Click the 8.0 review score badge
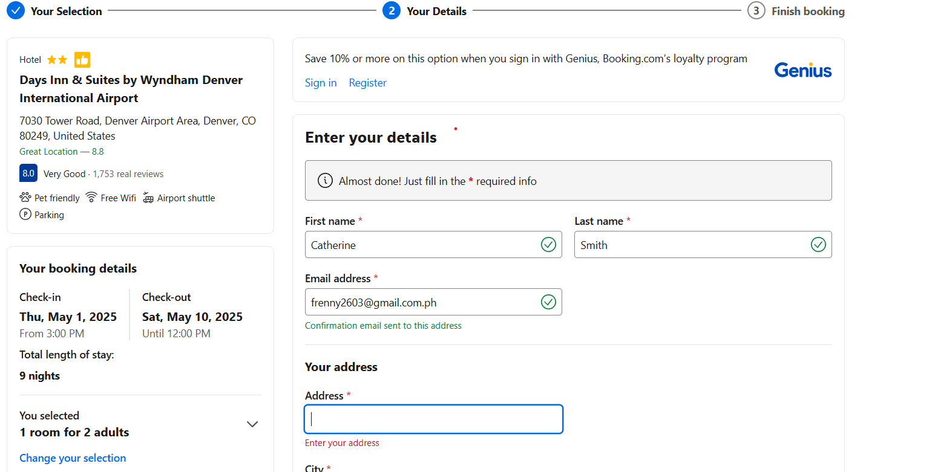938x472 pixels. pyautogui.click(x=28, y=173)
